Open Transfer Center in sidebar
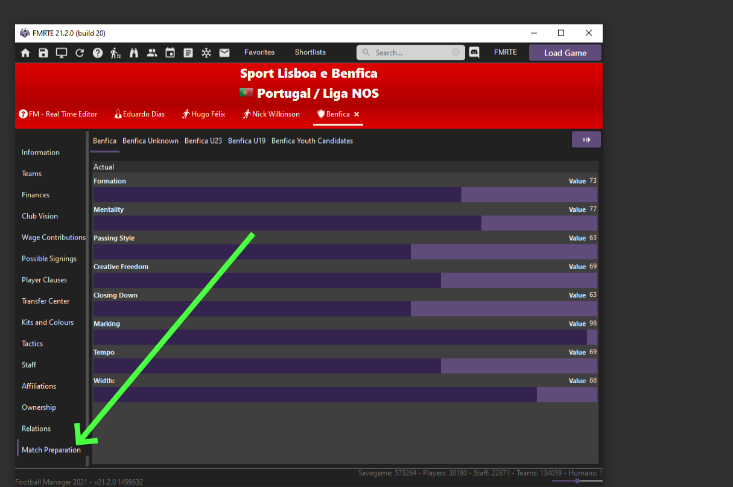 [45, 301]
